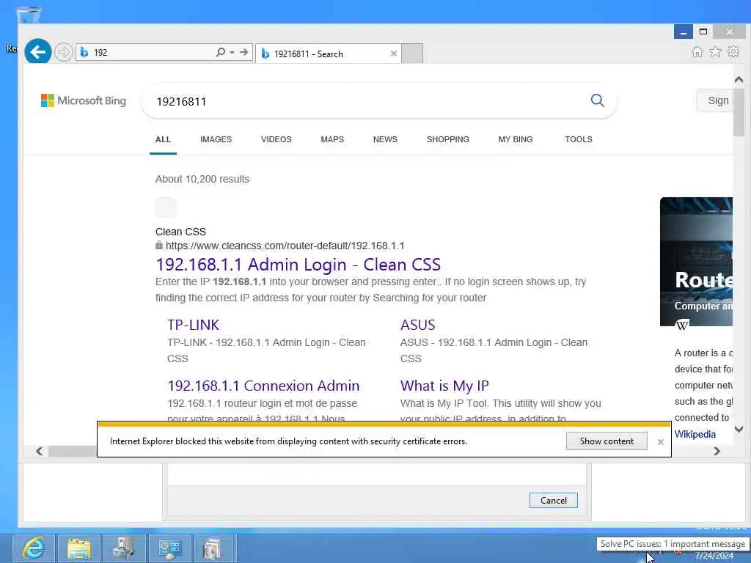Click the horizontal scrollbar left arrow

40,451
